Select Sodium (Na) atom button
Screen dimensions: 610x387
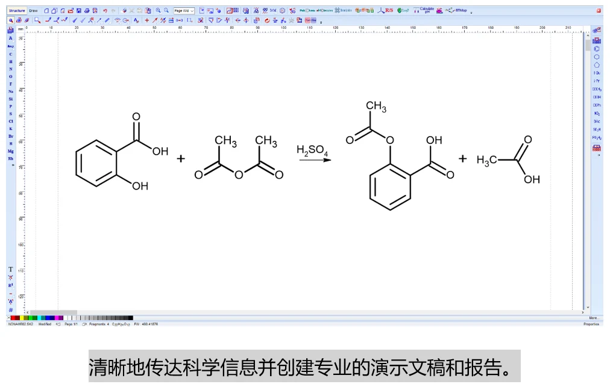coord(10,91)
